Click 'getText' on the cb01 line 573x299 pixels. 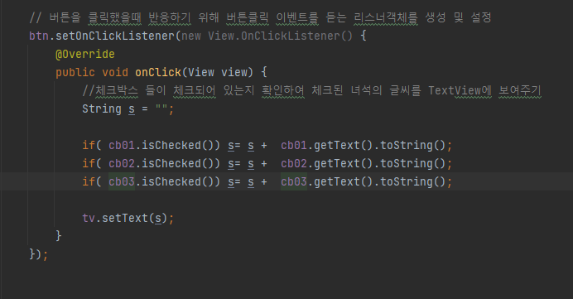337,146
